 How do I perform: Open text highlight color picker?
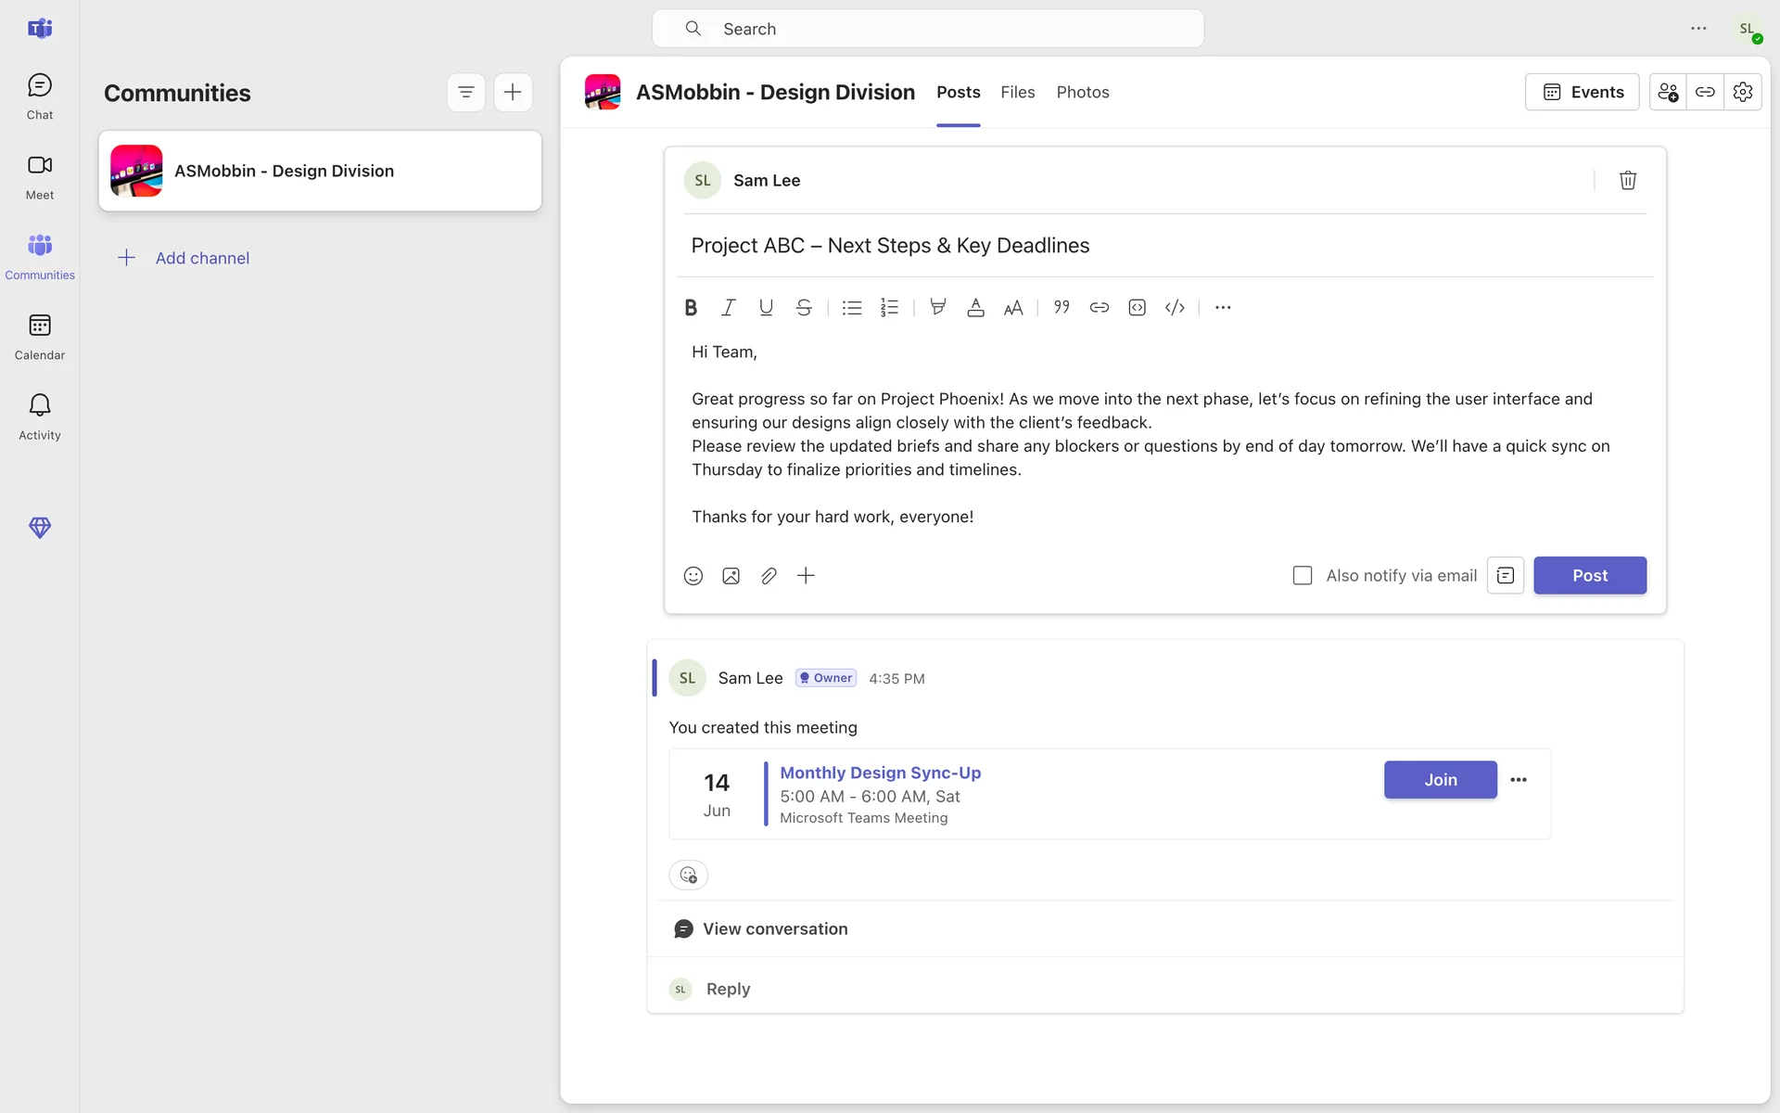pyautogui.click(x=937, y=308)
